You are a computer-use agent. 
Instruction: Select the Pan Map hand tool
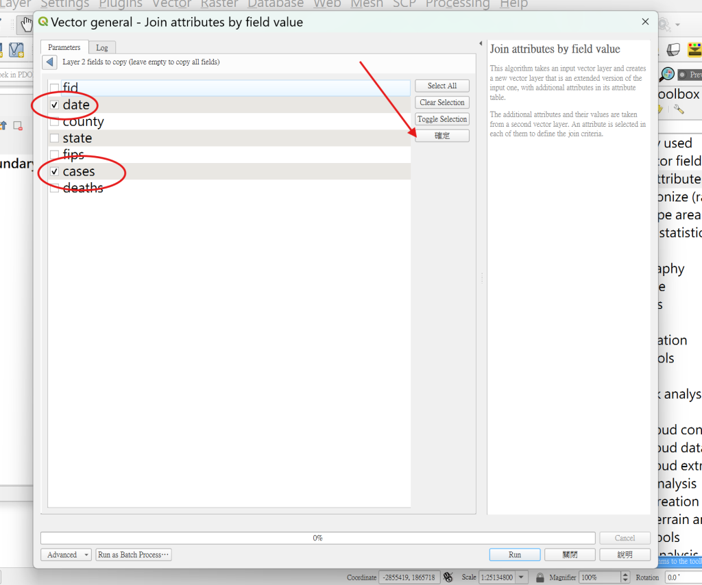(x=27, y=24)
